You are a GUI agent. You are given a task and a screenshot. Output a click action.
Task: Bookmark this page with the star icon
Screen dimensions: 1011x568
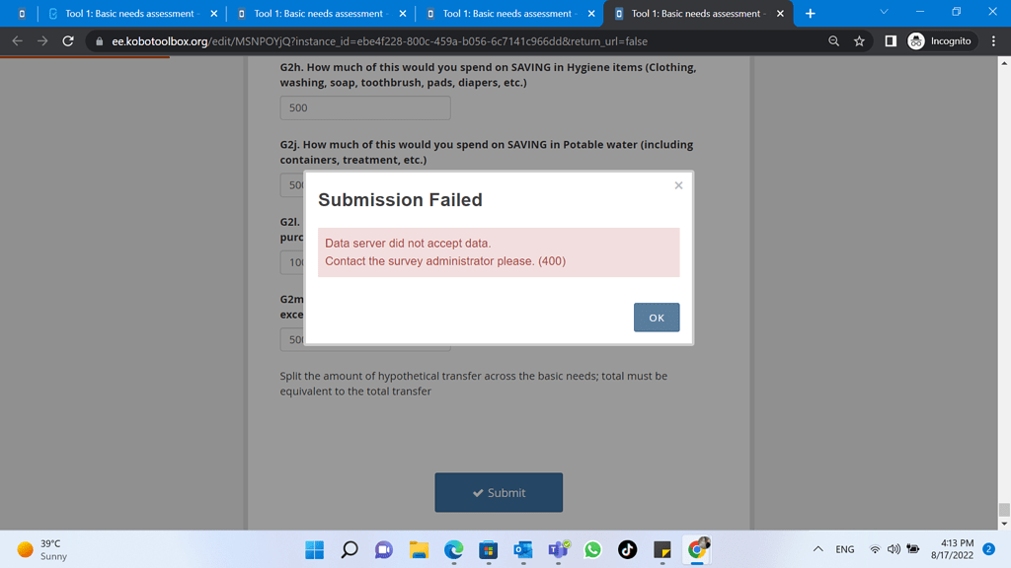click(858, 41)
